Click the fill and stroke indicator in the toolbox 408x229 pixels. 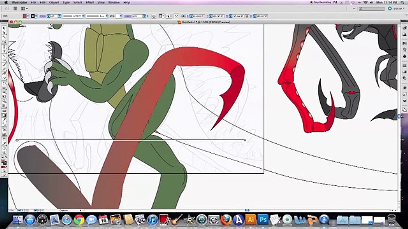(x=4, y=163)
